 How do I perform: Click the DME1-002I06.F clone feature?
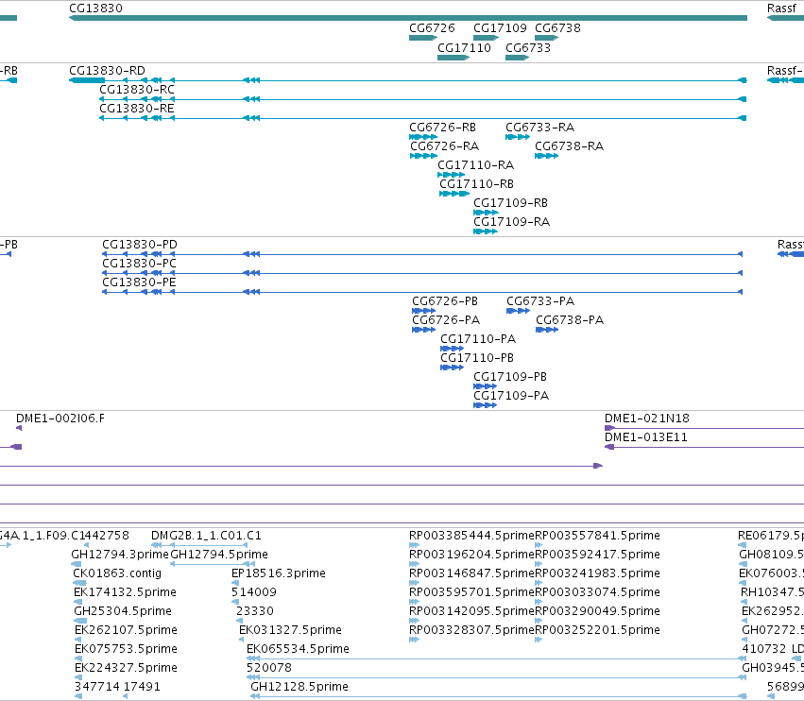tap(19, 428)
